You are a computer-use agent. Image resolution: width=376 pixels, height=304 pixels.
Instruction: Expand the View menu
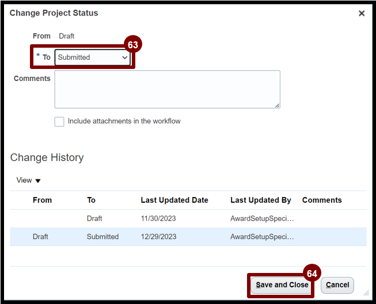(x=29, y=180)
